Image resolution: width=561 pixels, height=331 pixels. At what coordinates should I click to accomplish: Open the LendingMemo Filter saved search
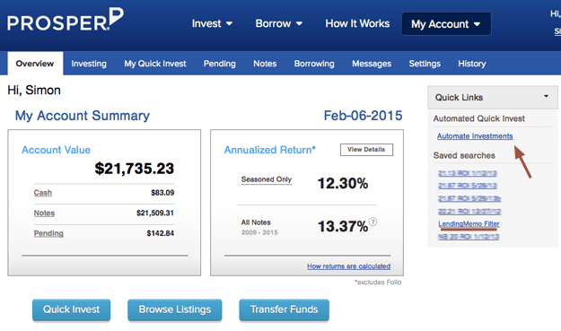click(469, 223)
